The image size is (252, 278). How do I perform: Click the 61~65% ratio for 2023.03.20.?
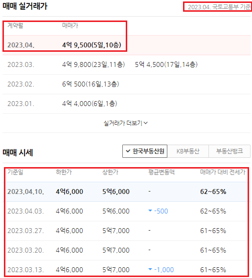tap(213, 250)
